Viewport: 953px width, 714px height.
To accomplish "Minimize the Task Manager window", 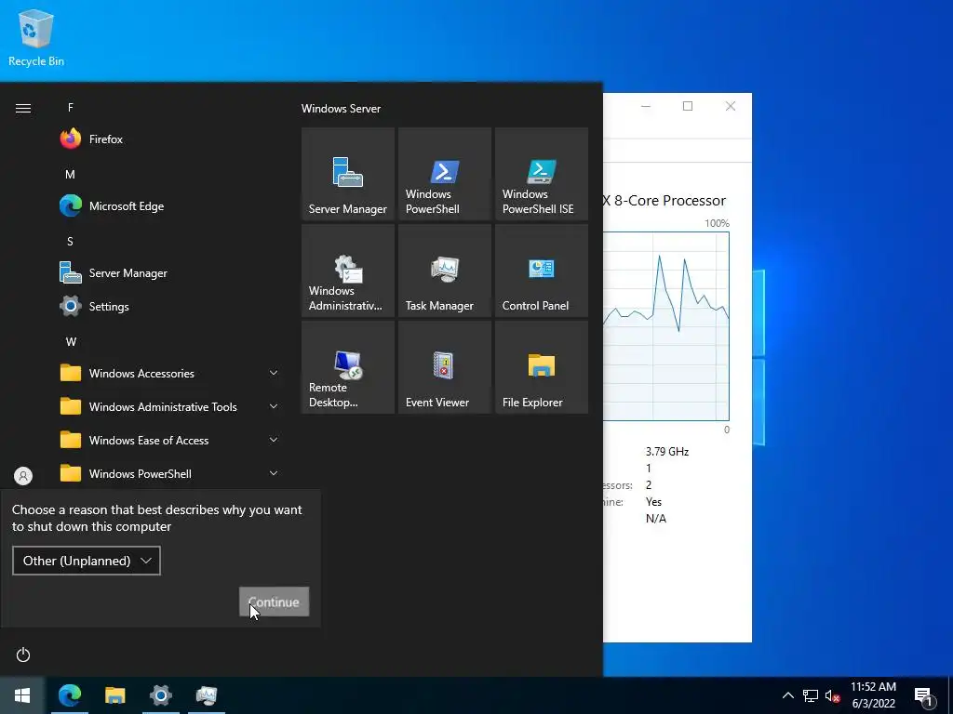I will click(646, 106).
